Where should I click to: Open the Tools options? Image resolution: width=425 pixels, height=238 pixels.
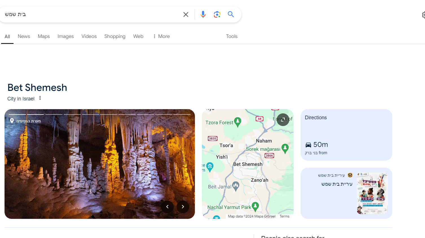point(232,36)
